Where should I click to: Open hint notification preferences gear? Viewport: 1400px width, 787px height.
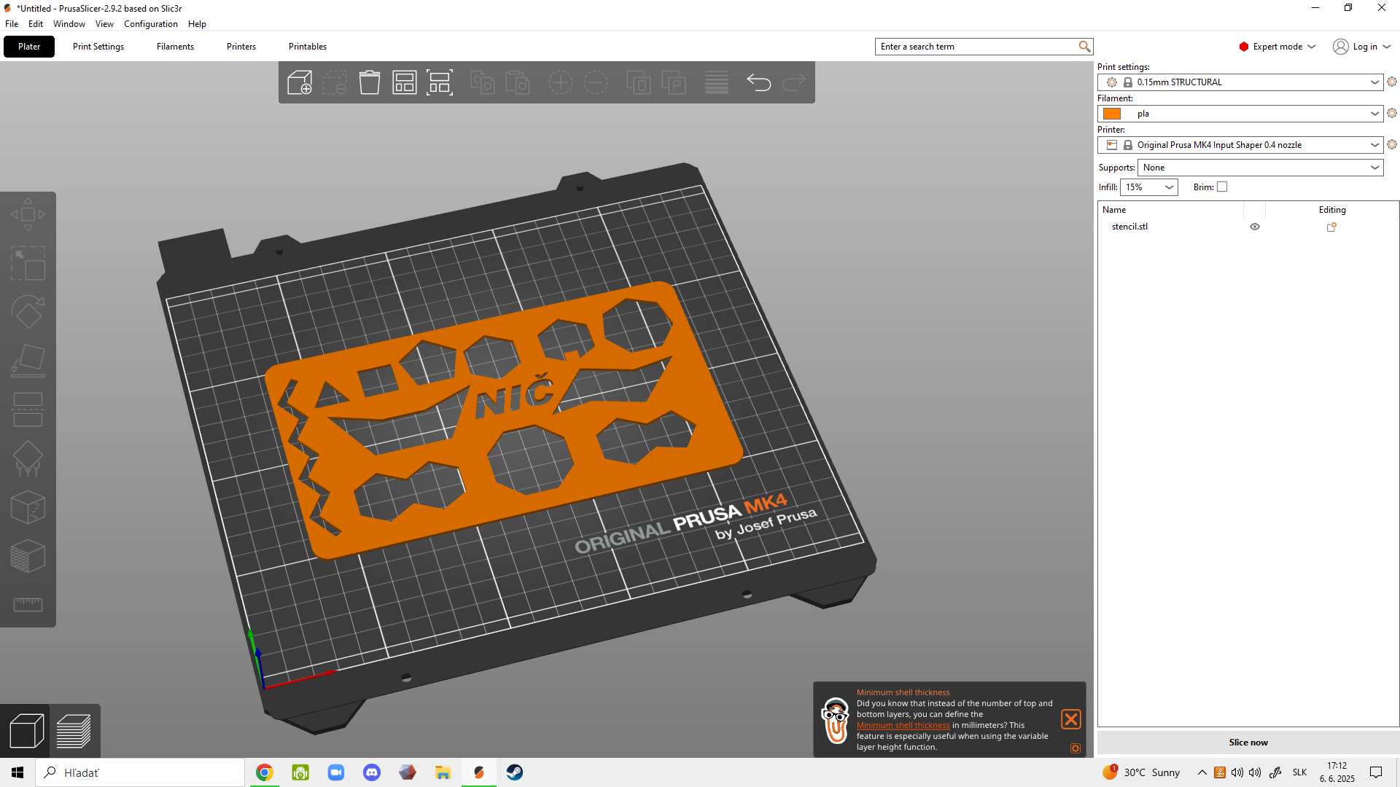click(1076, 748)
